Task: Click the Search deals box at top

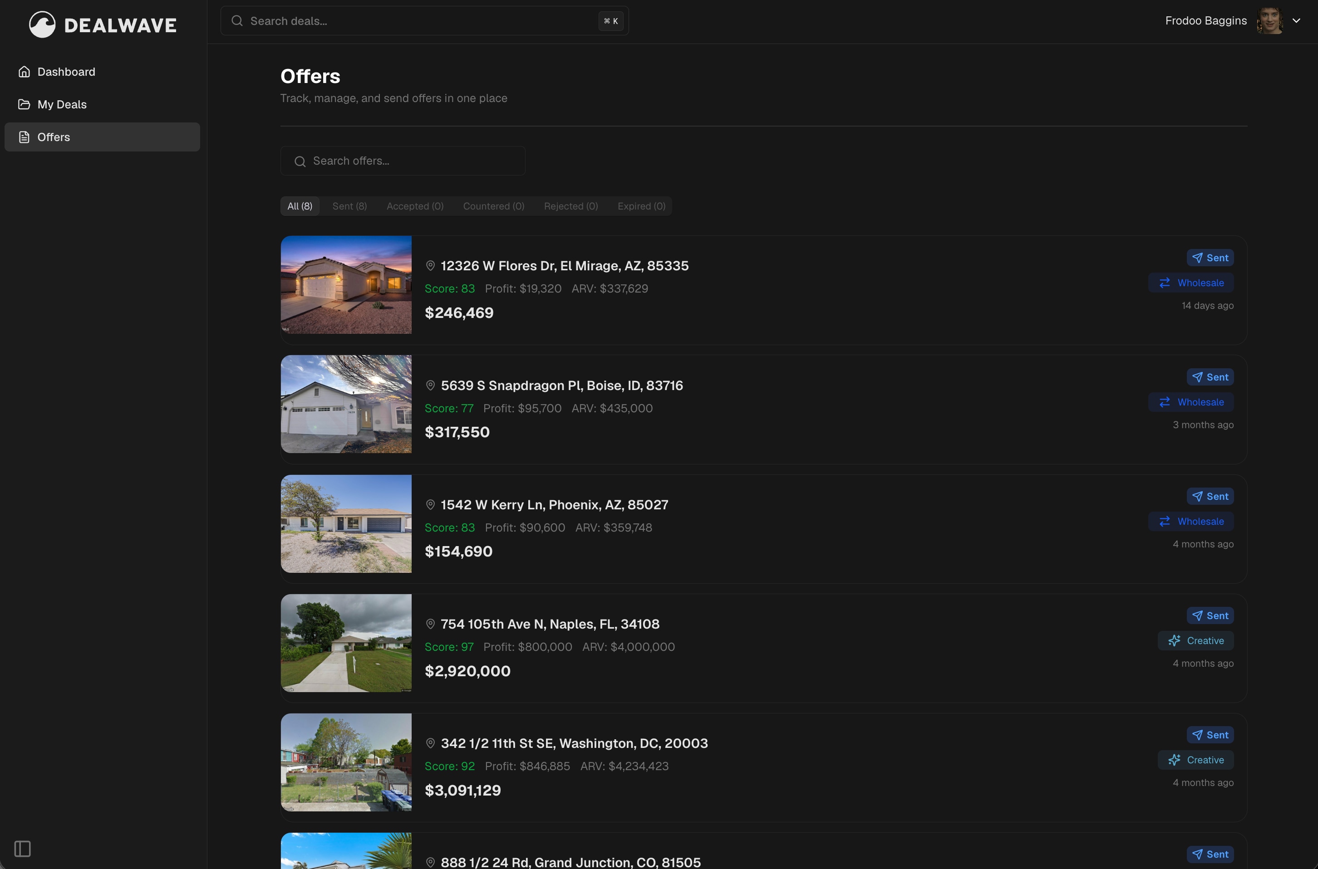Action: coord(421,21)
